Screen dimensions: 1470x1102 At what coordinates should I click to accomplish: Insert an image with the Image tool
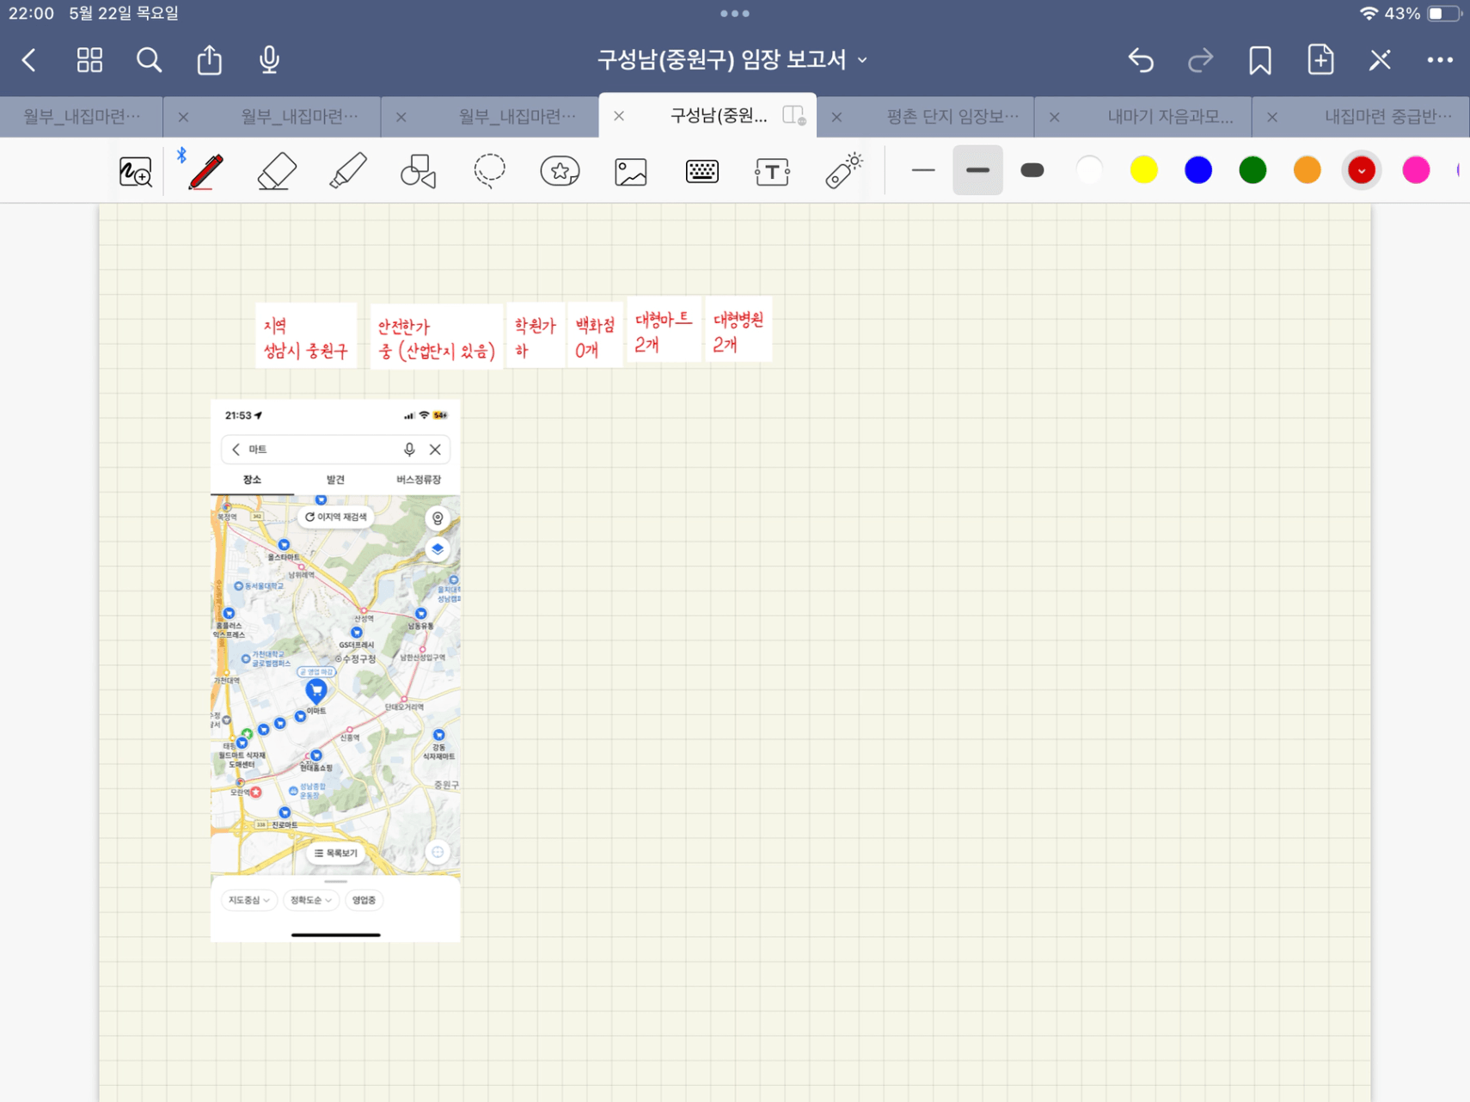[x=631, y=171]
